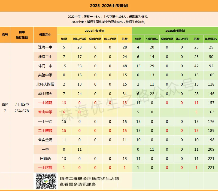Select the 田家炳 row label

[45, 159]
